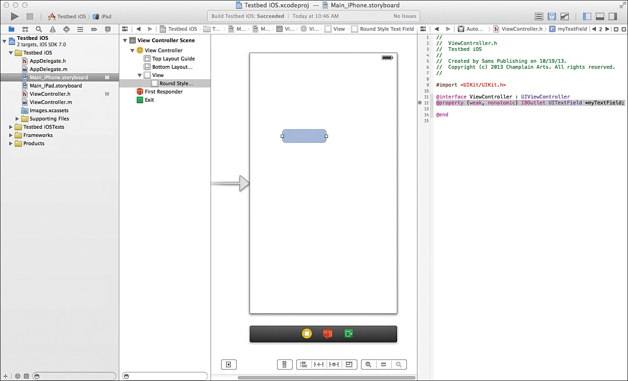Select the Testbed iOS scheme

click(67, 16)
